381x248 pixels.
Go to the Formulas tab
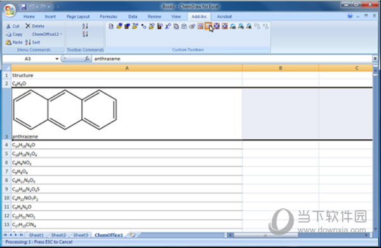[109, 17]
